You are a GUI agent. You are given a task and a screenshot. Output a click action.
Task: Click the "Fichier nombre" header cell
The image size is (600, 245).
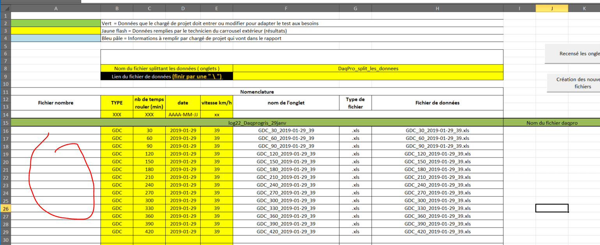pyautogui.click(x=56, y=103)
